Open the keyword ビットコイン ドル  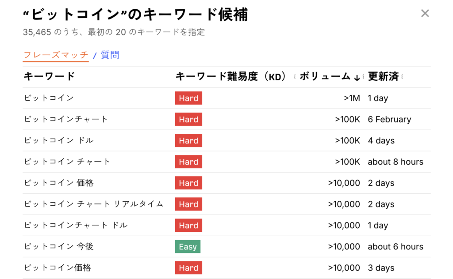59,140
